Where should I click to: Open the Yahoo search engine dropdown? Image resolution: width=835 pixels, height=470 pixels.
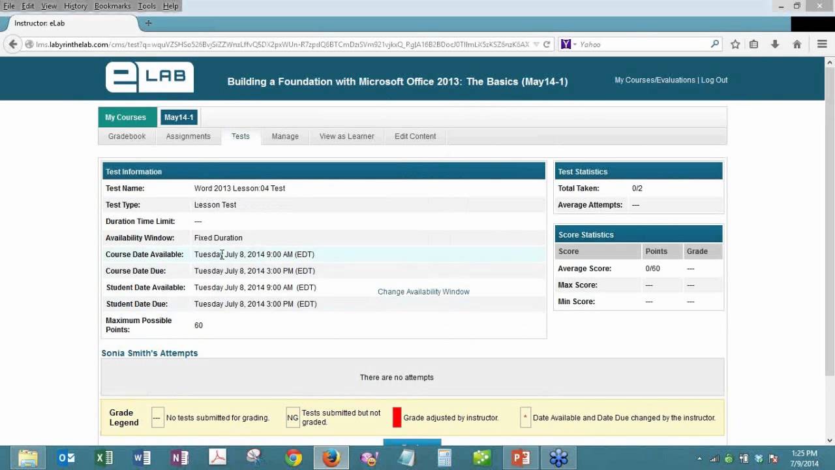[x=575, y=44]
